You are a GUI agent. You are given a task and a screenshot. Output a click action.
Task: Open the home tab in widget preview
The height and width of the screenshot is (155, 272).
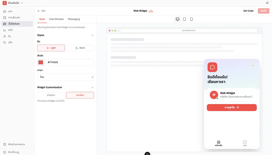click(x=219, y=143)
